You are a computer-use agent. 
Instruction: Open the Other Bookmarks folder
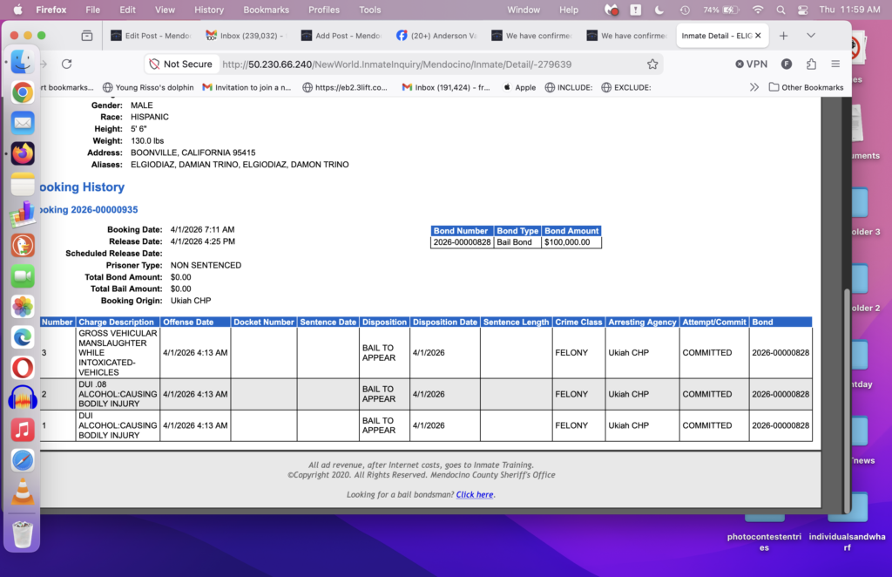[806, 87]
